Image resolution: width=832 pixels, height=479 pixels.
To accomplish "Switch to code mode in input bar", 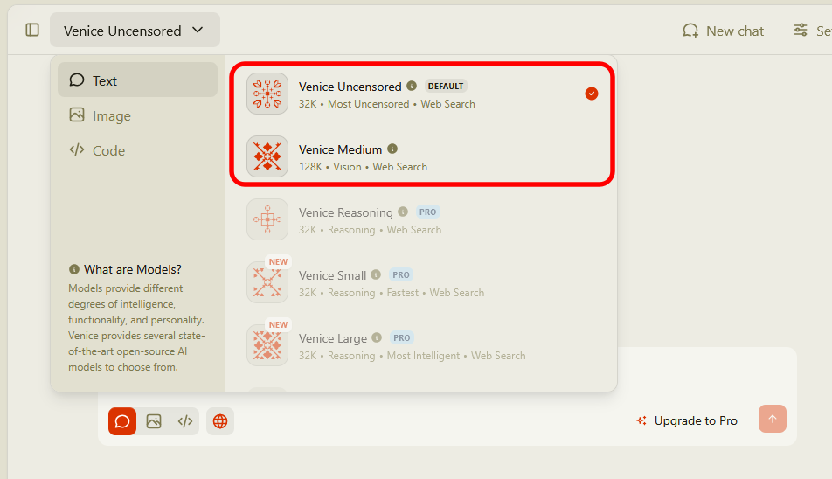I will point(184,421).
